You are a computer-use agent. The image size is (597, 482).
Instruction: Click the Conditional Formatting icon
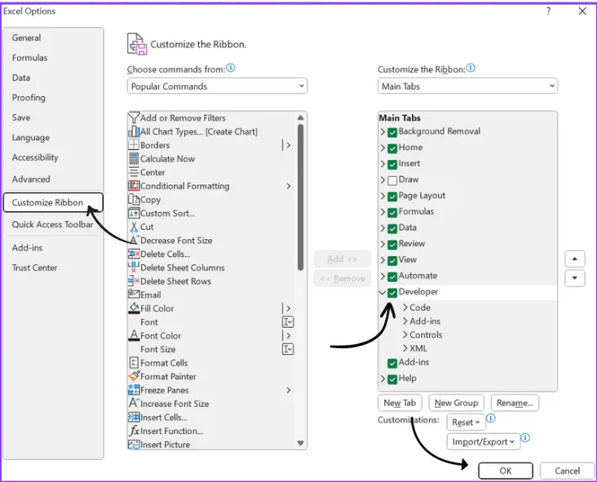(134, 186)
